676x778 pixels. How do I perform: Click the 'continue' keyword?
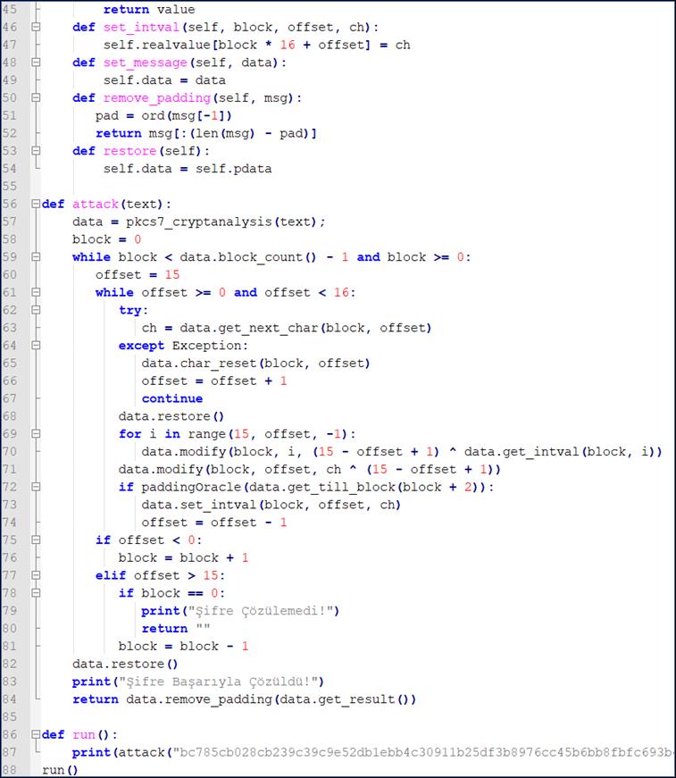click(x=172, y=398)
